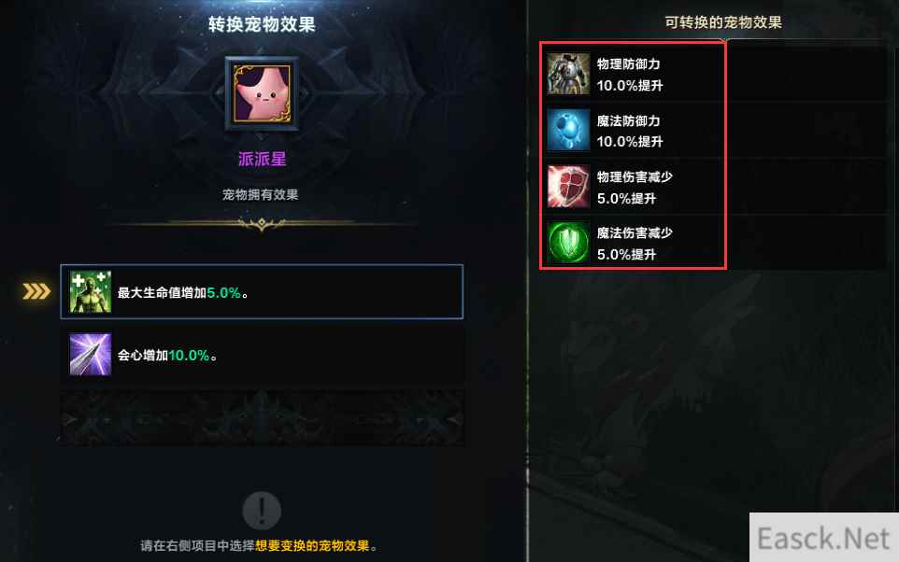Screen dimensions: 899x562
Task: Select the 物理防御力 armor icon
Action: (x=568, y=74)
